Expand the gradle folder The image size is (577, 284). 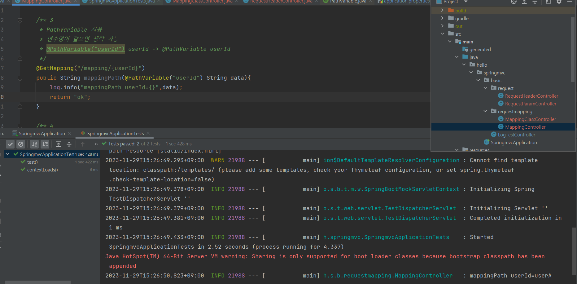coord(442,18)
